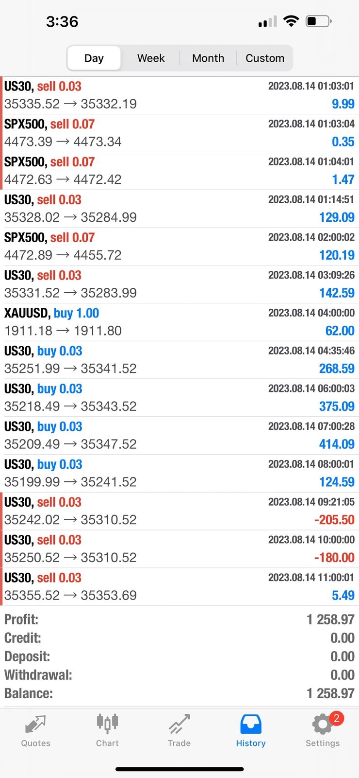359x778 pixels.
Task: Tap the Wi-Fi status icon
Action: pos(291,21)
